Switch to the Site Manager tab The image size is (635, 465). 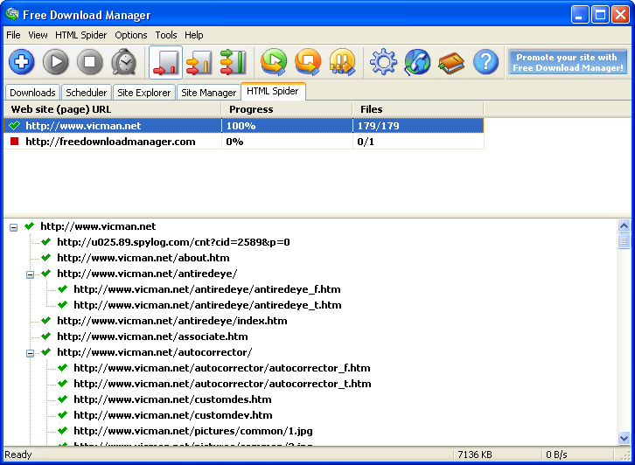(208, 93)
